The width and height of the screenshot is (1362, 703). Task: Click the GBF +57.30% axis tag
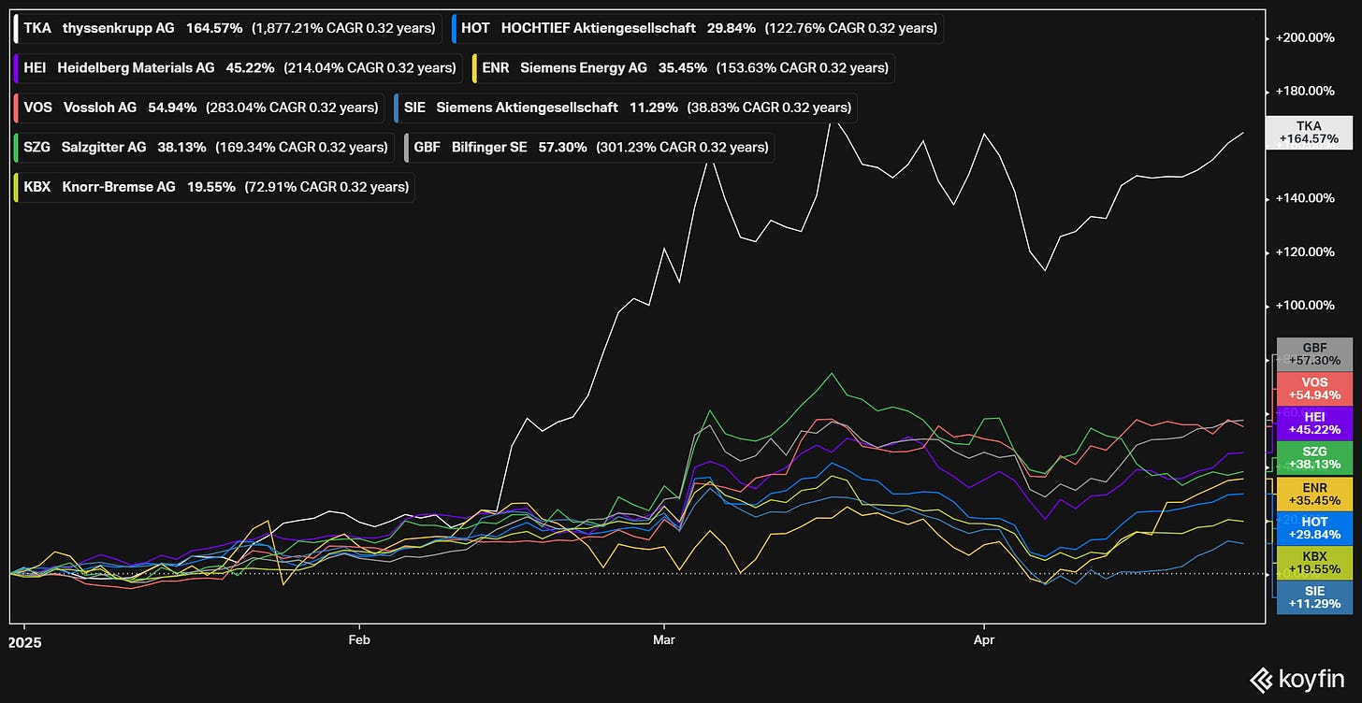1314,354
